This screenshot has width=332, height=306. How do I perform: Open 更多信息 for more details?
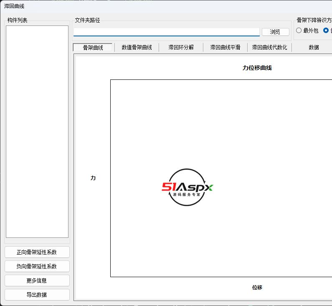[x=37, y=280]
